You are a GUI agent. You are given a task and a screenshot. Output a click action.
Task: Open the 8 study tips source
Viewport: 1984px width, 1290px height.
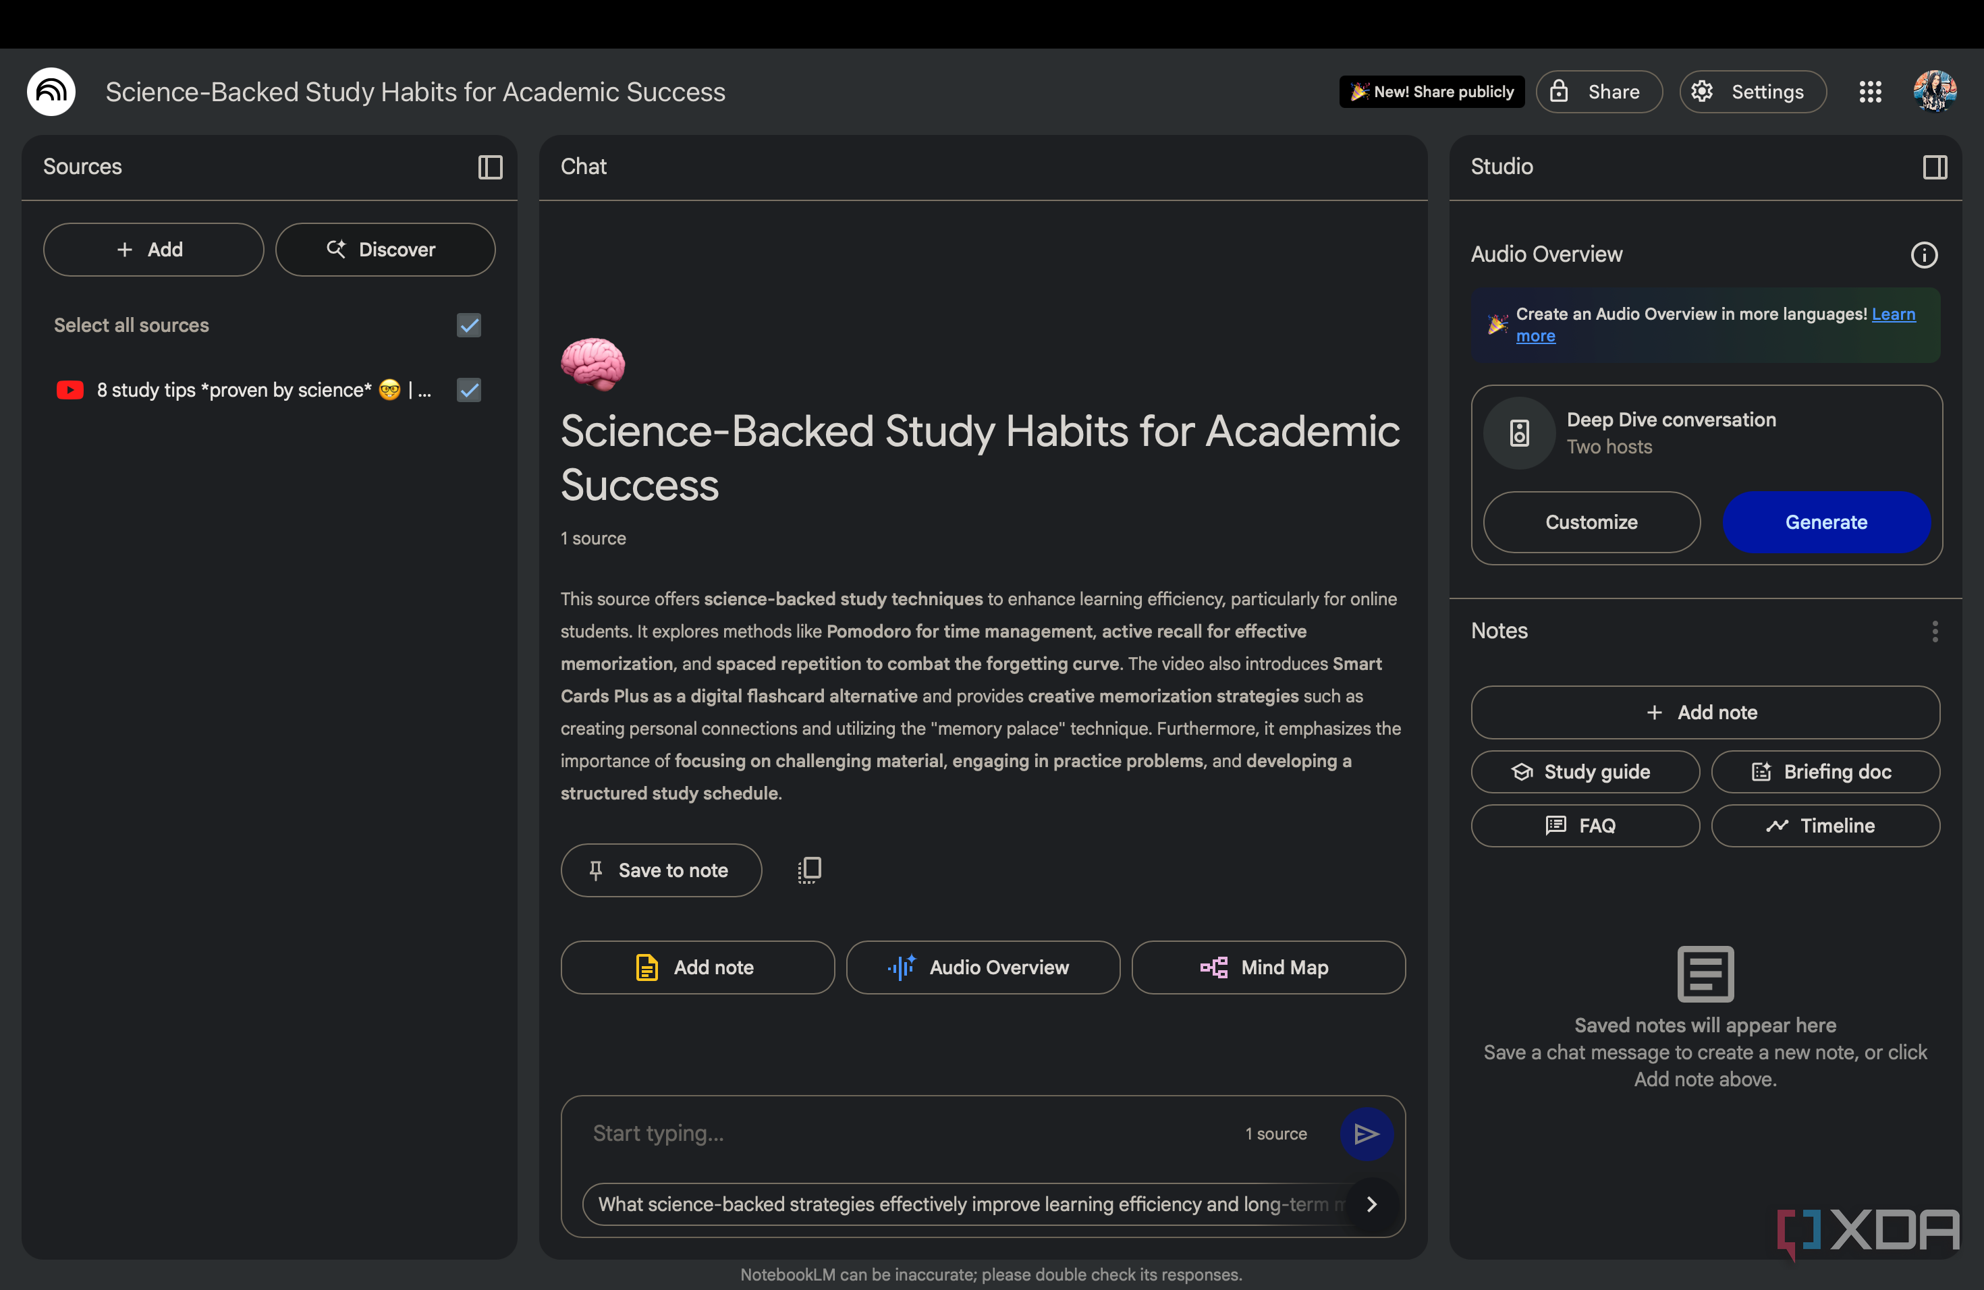[x=263, y=390]
